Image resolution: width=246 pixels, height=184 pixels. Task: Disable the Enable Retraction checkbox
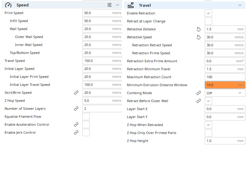tap(208, 13)
